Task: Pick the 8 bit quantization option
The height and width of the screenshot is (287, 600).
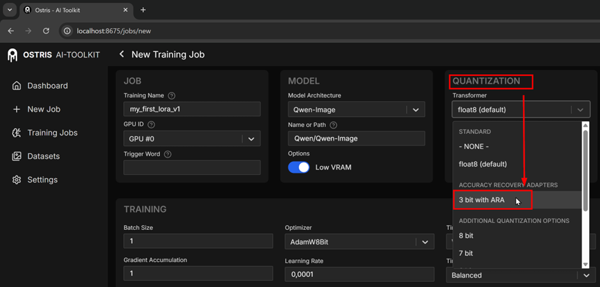Action: [x=467, y=236]
